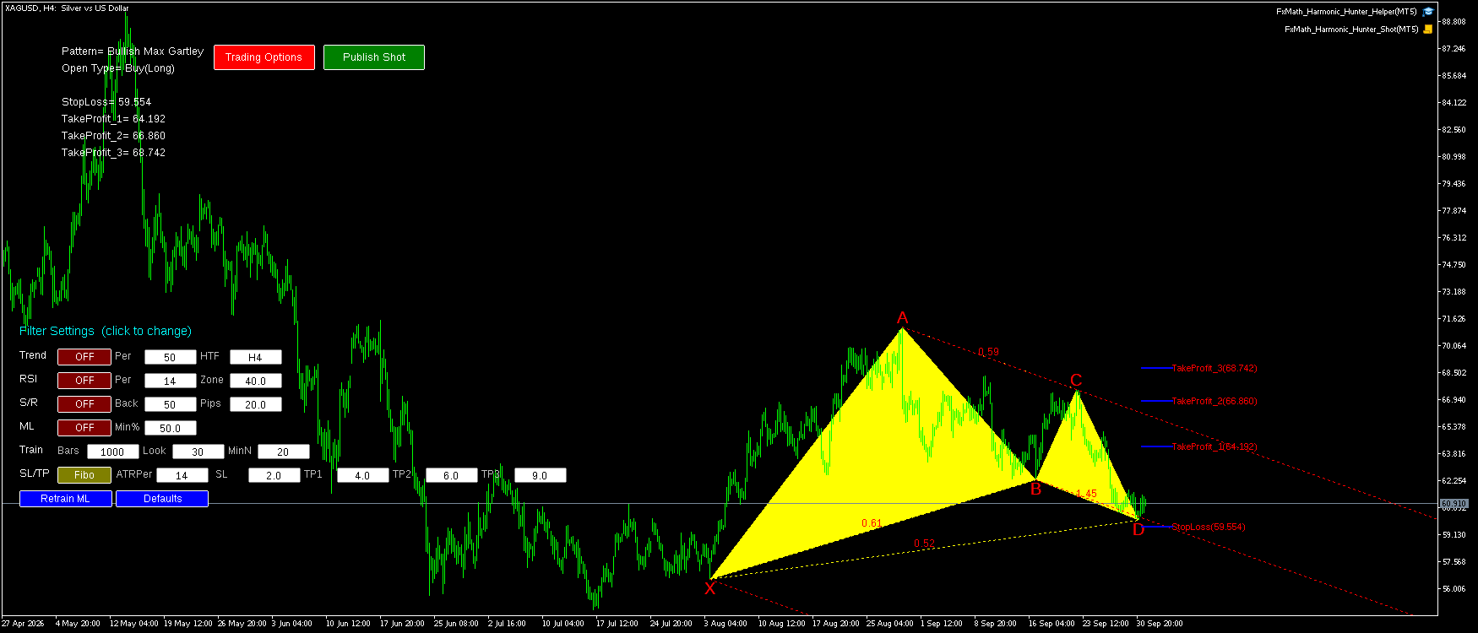Toggle the ML filter OFF switch
The image size is (1478, 633).
(84, 428)
